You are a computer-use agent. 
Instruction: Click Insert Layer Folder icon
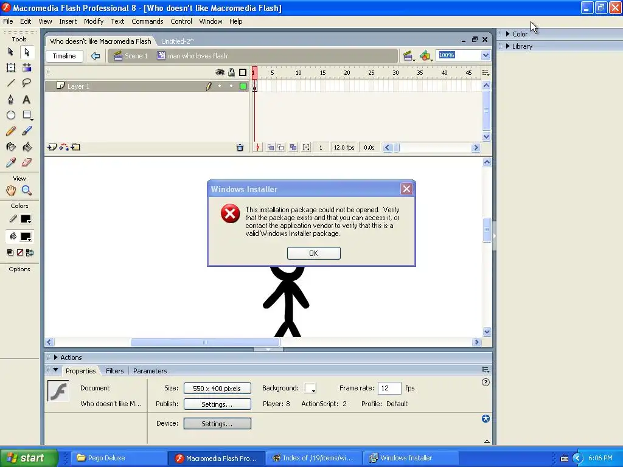pos(75,147)
